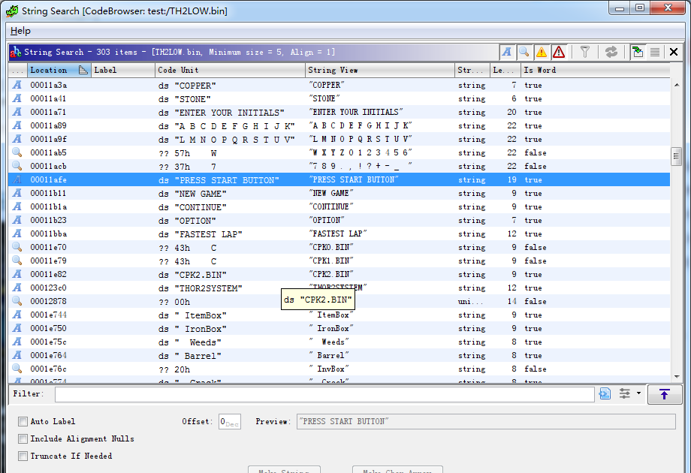Viewport: 691px width, 473px height.
Task: Click the selection navigation lines icon
Action: tap(655, 52)
